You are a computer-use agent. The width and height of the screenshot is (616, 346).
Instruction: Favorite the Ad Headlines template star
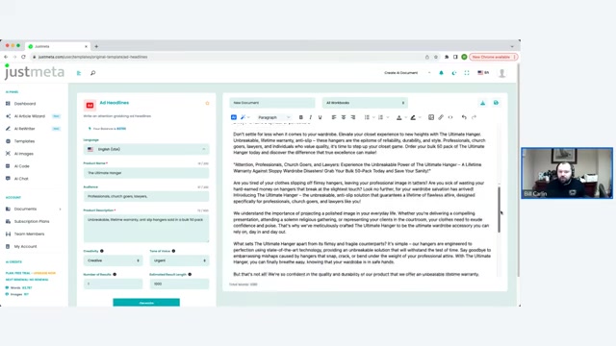(208, 103)
